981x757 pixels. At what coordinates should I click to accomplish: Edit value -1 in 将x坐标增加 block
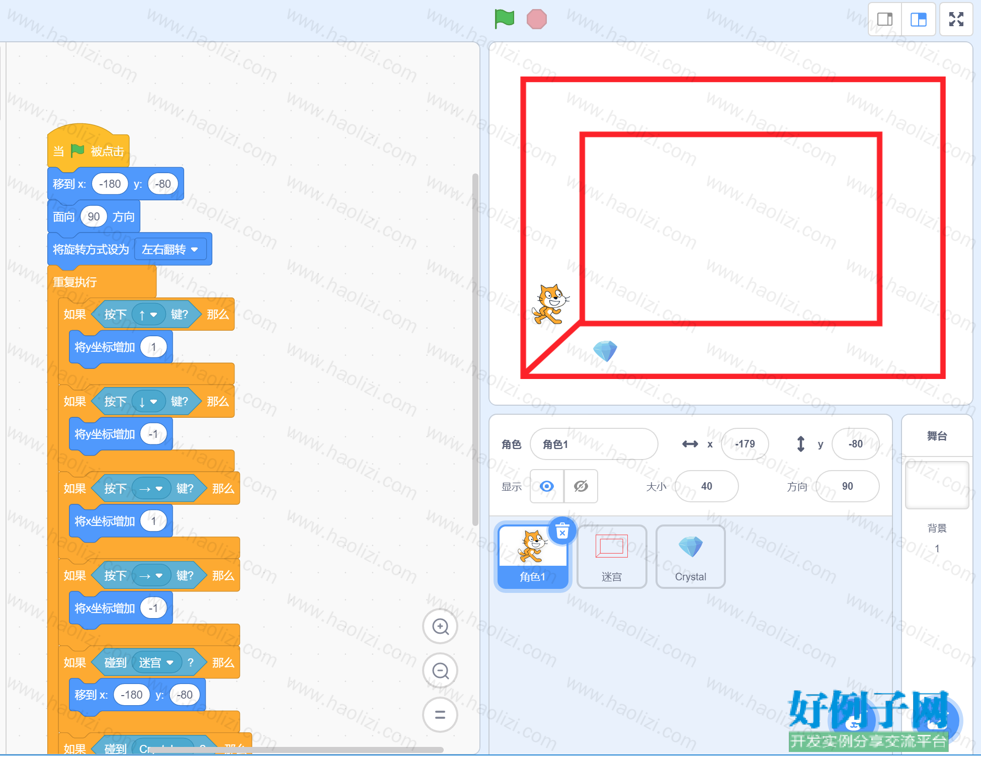pyautogui.click(x=153, y=609)
